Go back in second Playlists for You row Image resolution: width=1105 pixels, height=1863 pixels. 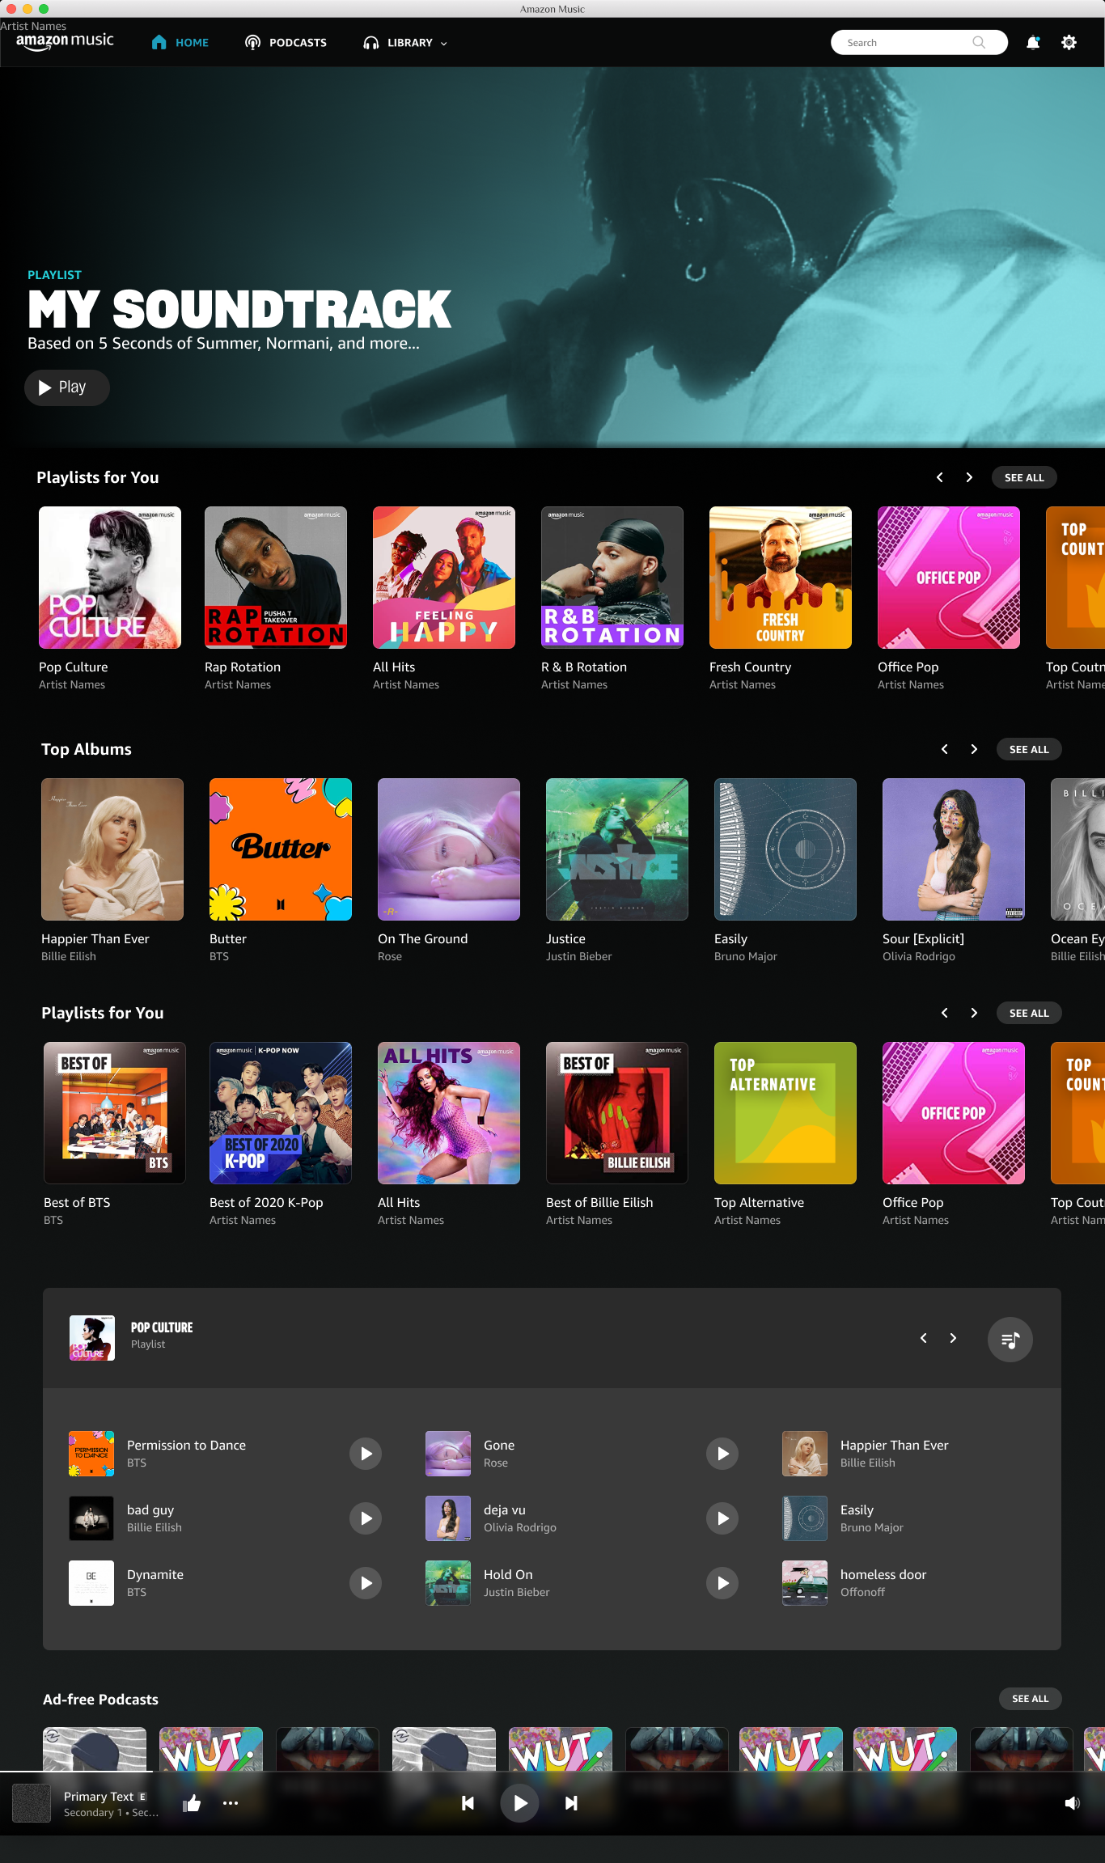tap(944, 1013)
